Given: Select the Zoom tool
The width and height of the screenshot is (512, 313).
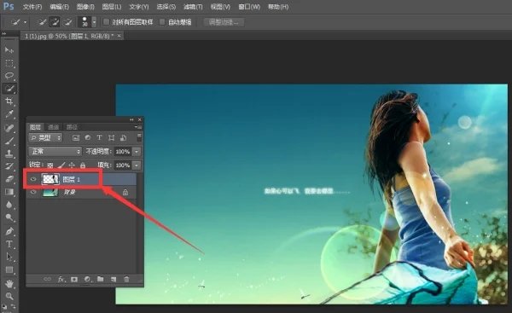Looking at the screenshot, I should point(9,296).
